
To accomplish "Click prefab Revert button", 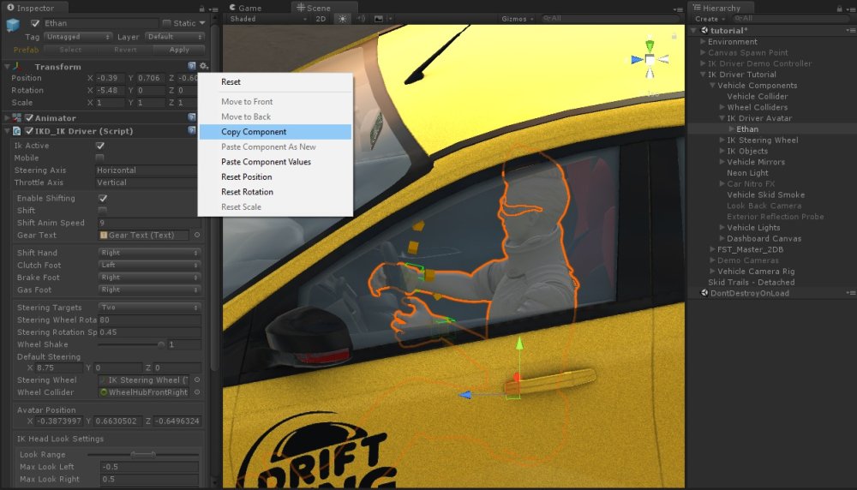I will point(125,50).
